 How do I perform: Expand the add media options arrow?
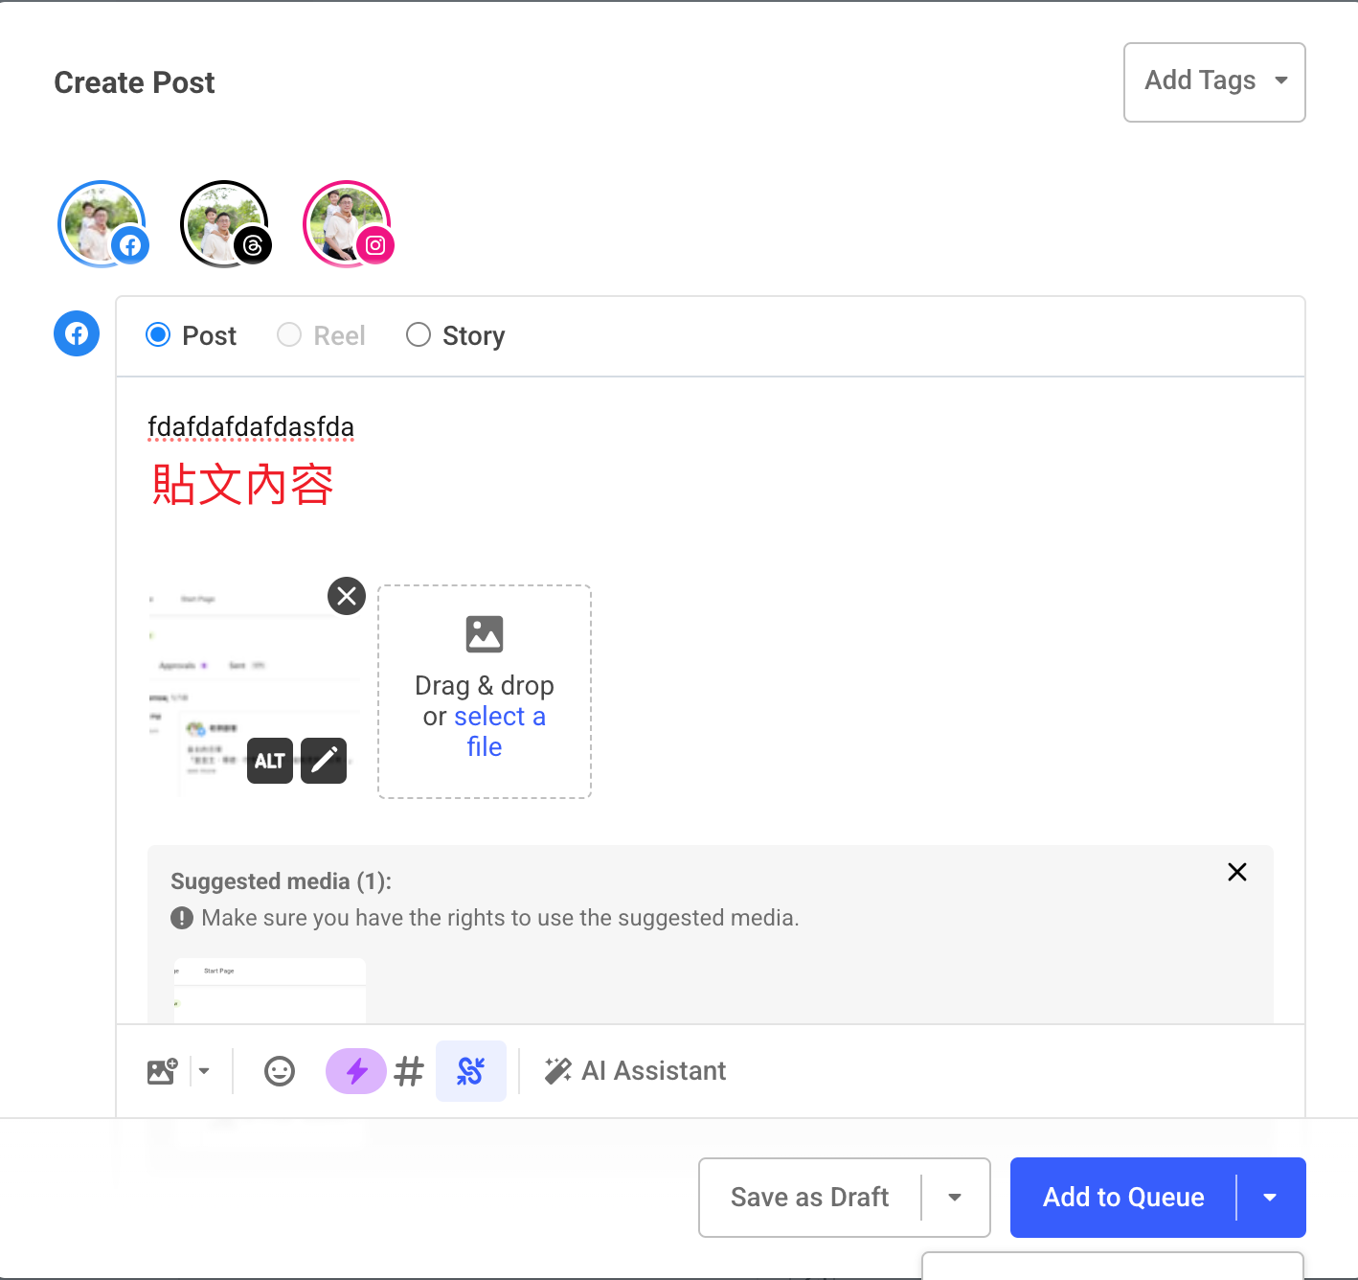click(x=204, y=1071)
